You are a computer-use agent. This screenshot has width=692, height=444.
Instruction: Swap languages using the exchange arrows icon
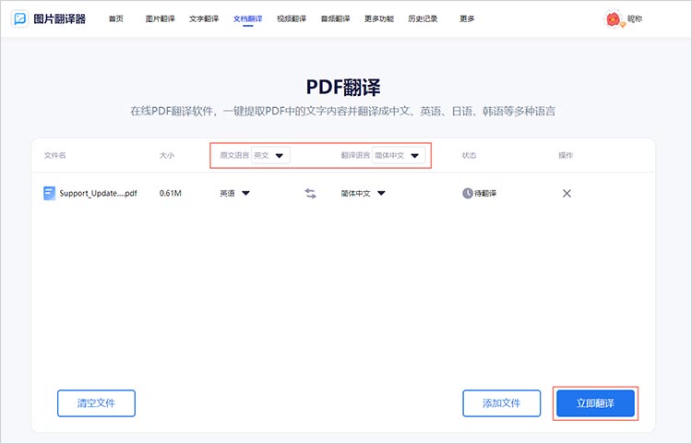[x=310, y=193]
